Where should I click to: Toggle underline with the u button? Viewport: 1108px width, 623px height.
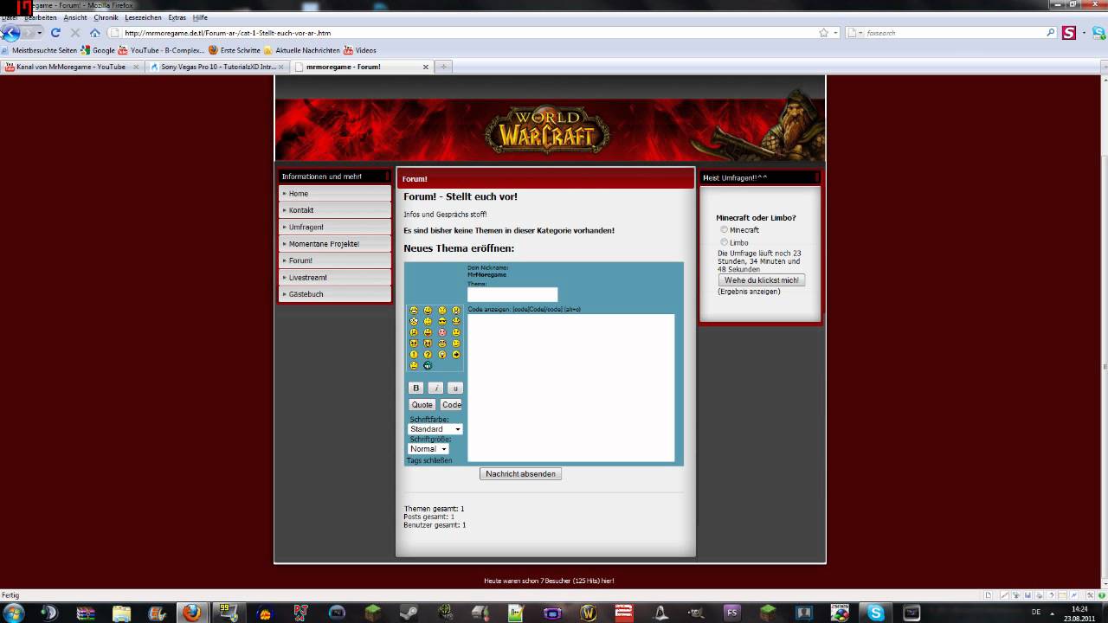(x=455, y=389)
